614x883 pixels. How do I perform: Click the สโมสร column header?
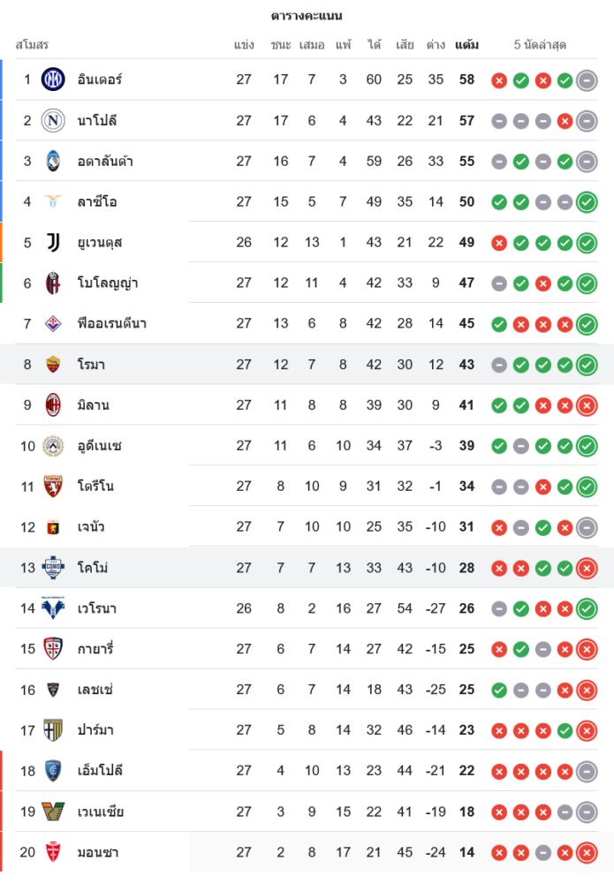coord(32,45)
